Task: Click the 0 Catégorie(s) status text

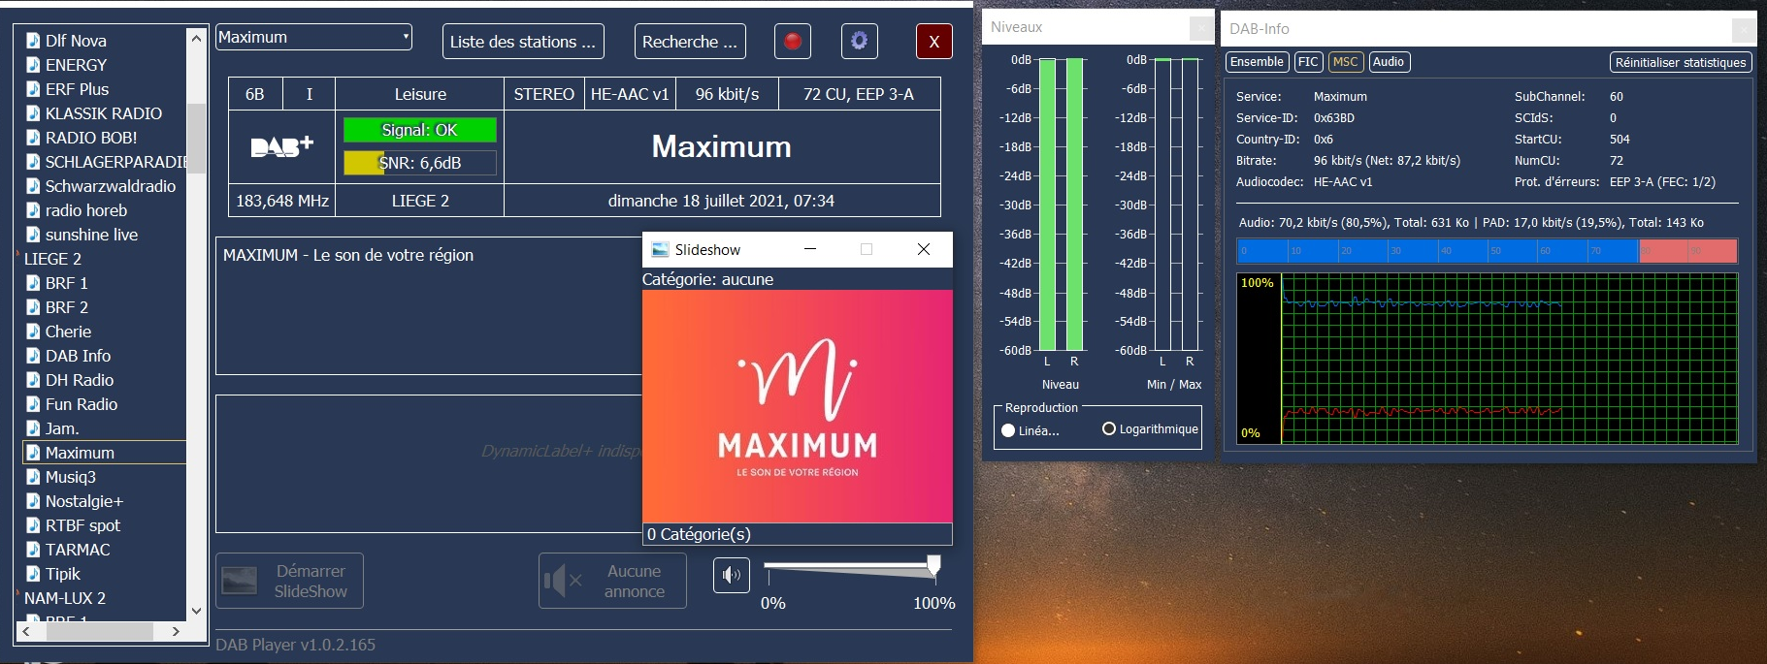Action: pos(699,534)
